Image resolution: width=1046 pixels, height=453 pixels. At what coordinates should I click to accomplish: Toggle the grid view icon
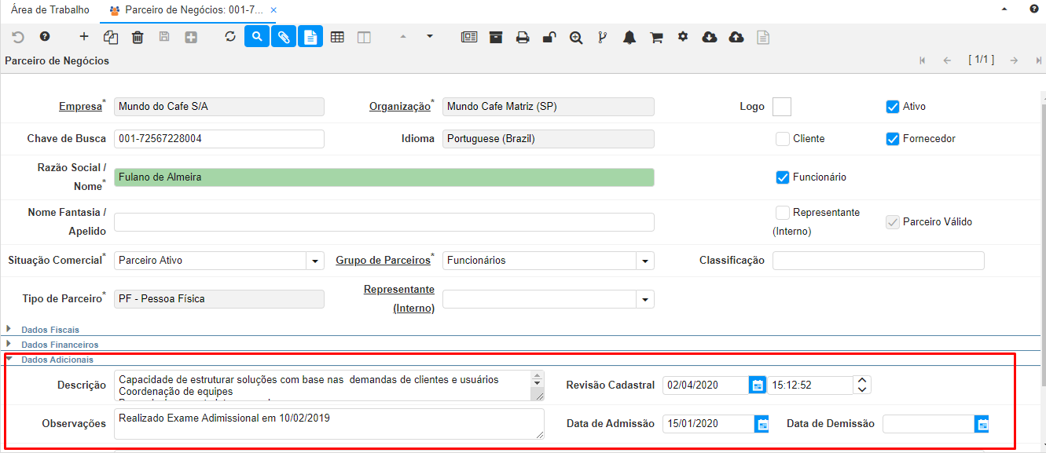pyautogui.click(x=337, y=37)
